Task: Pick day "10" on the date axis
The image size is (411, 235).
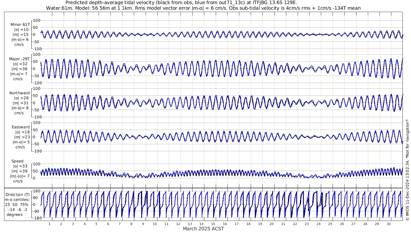Action: pos(155,224)
